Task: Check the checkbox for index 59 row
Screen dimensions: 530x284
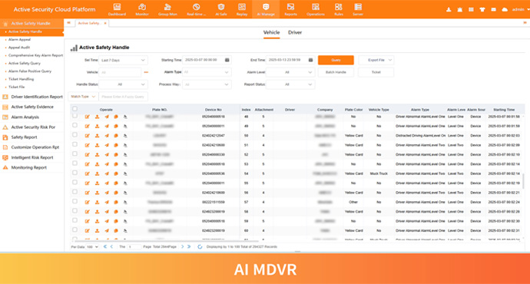Action: pos(75,220)
